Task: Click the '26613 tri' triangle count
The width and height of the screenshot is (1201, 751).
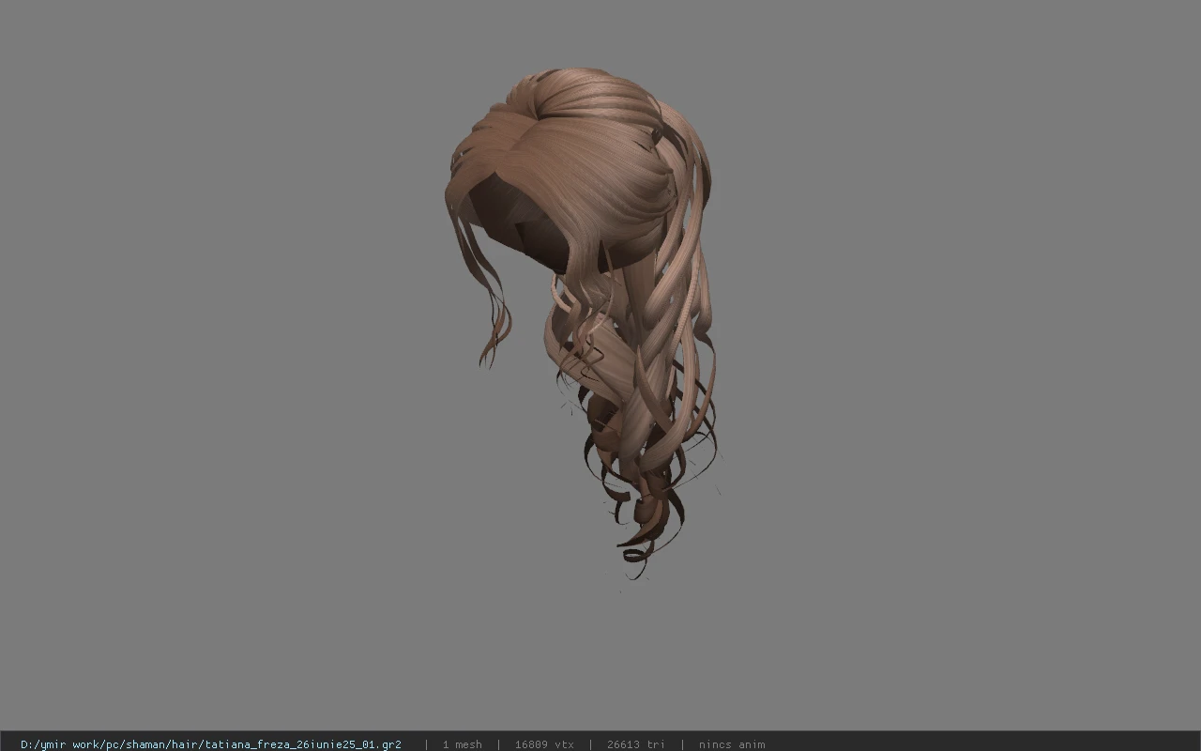Action: 636,744
